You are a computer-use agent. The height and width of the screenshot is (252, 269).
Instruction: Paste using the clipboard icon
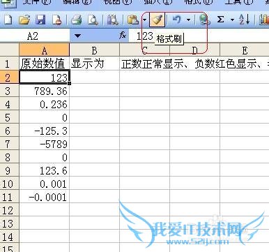pos(133,20)
